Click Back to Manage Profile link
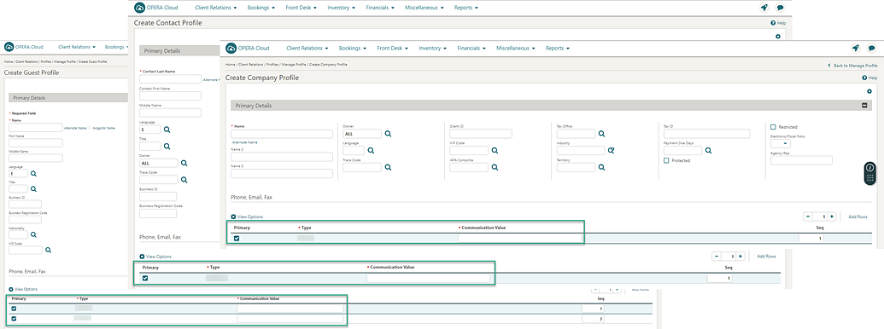The width and height of the screenshot is (884, 329). 852,66
